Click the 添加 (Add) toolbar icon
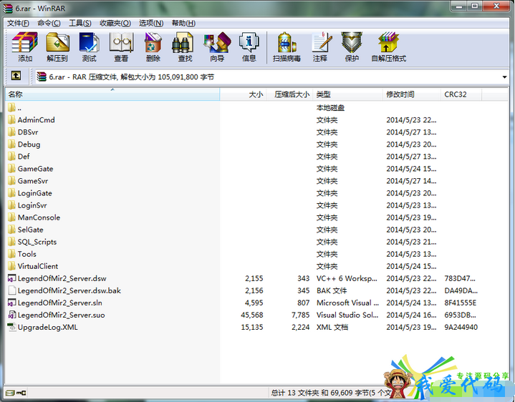The height and width of the screenshot is (402, 515). (24, 42)
